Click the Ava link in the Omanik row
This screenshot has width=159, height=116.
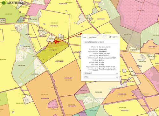pyautogui.click(x=117, y=73)
